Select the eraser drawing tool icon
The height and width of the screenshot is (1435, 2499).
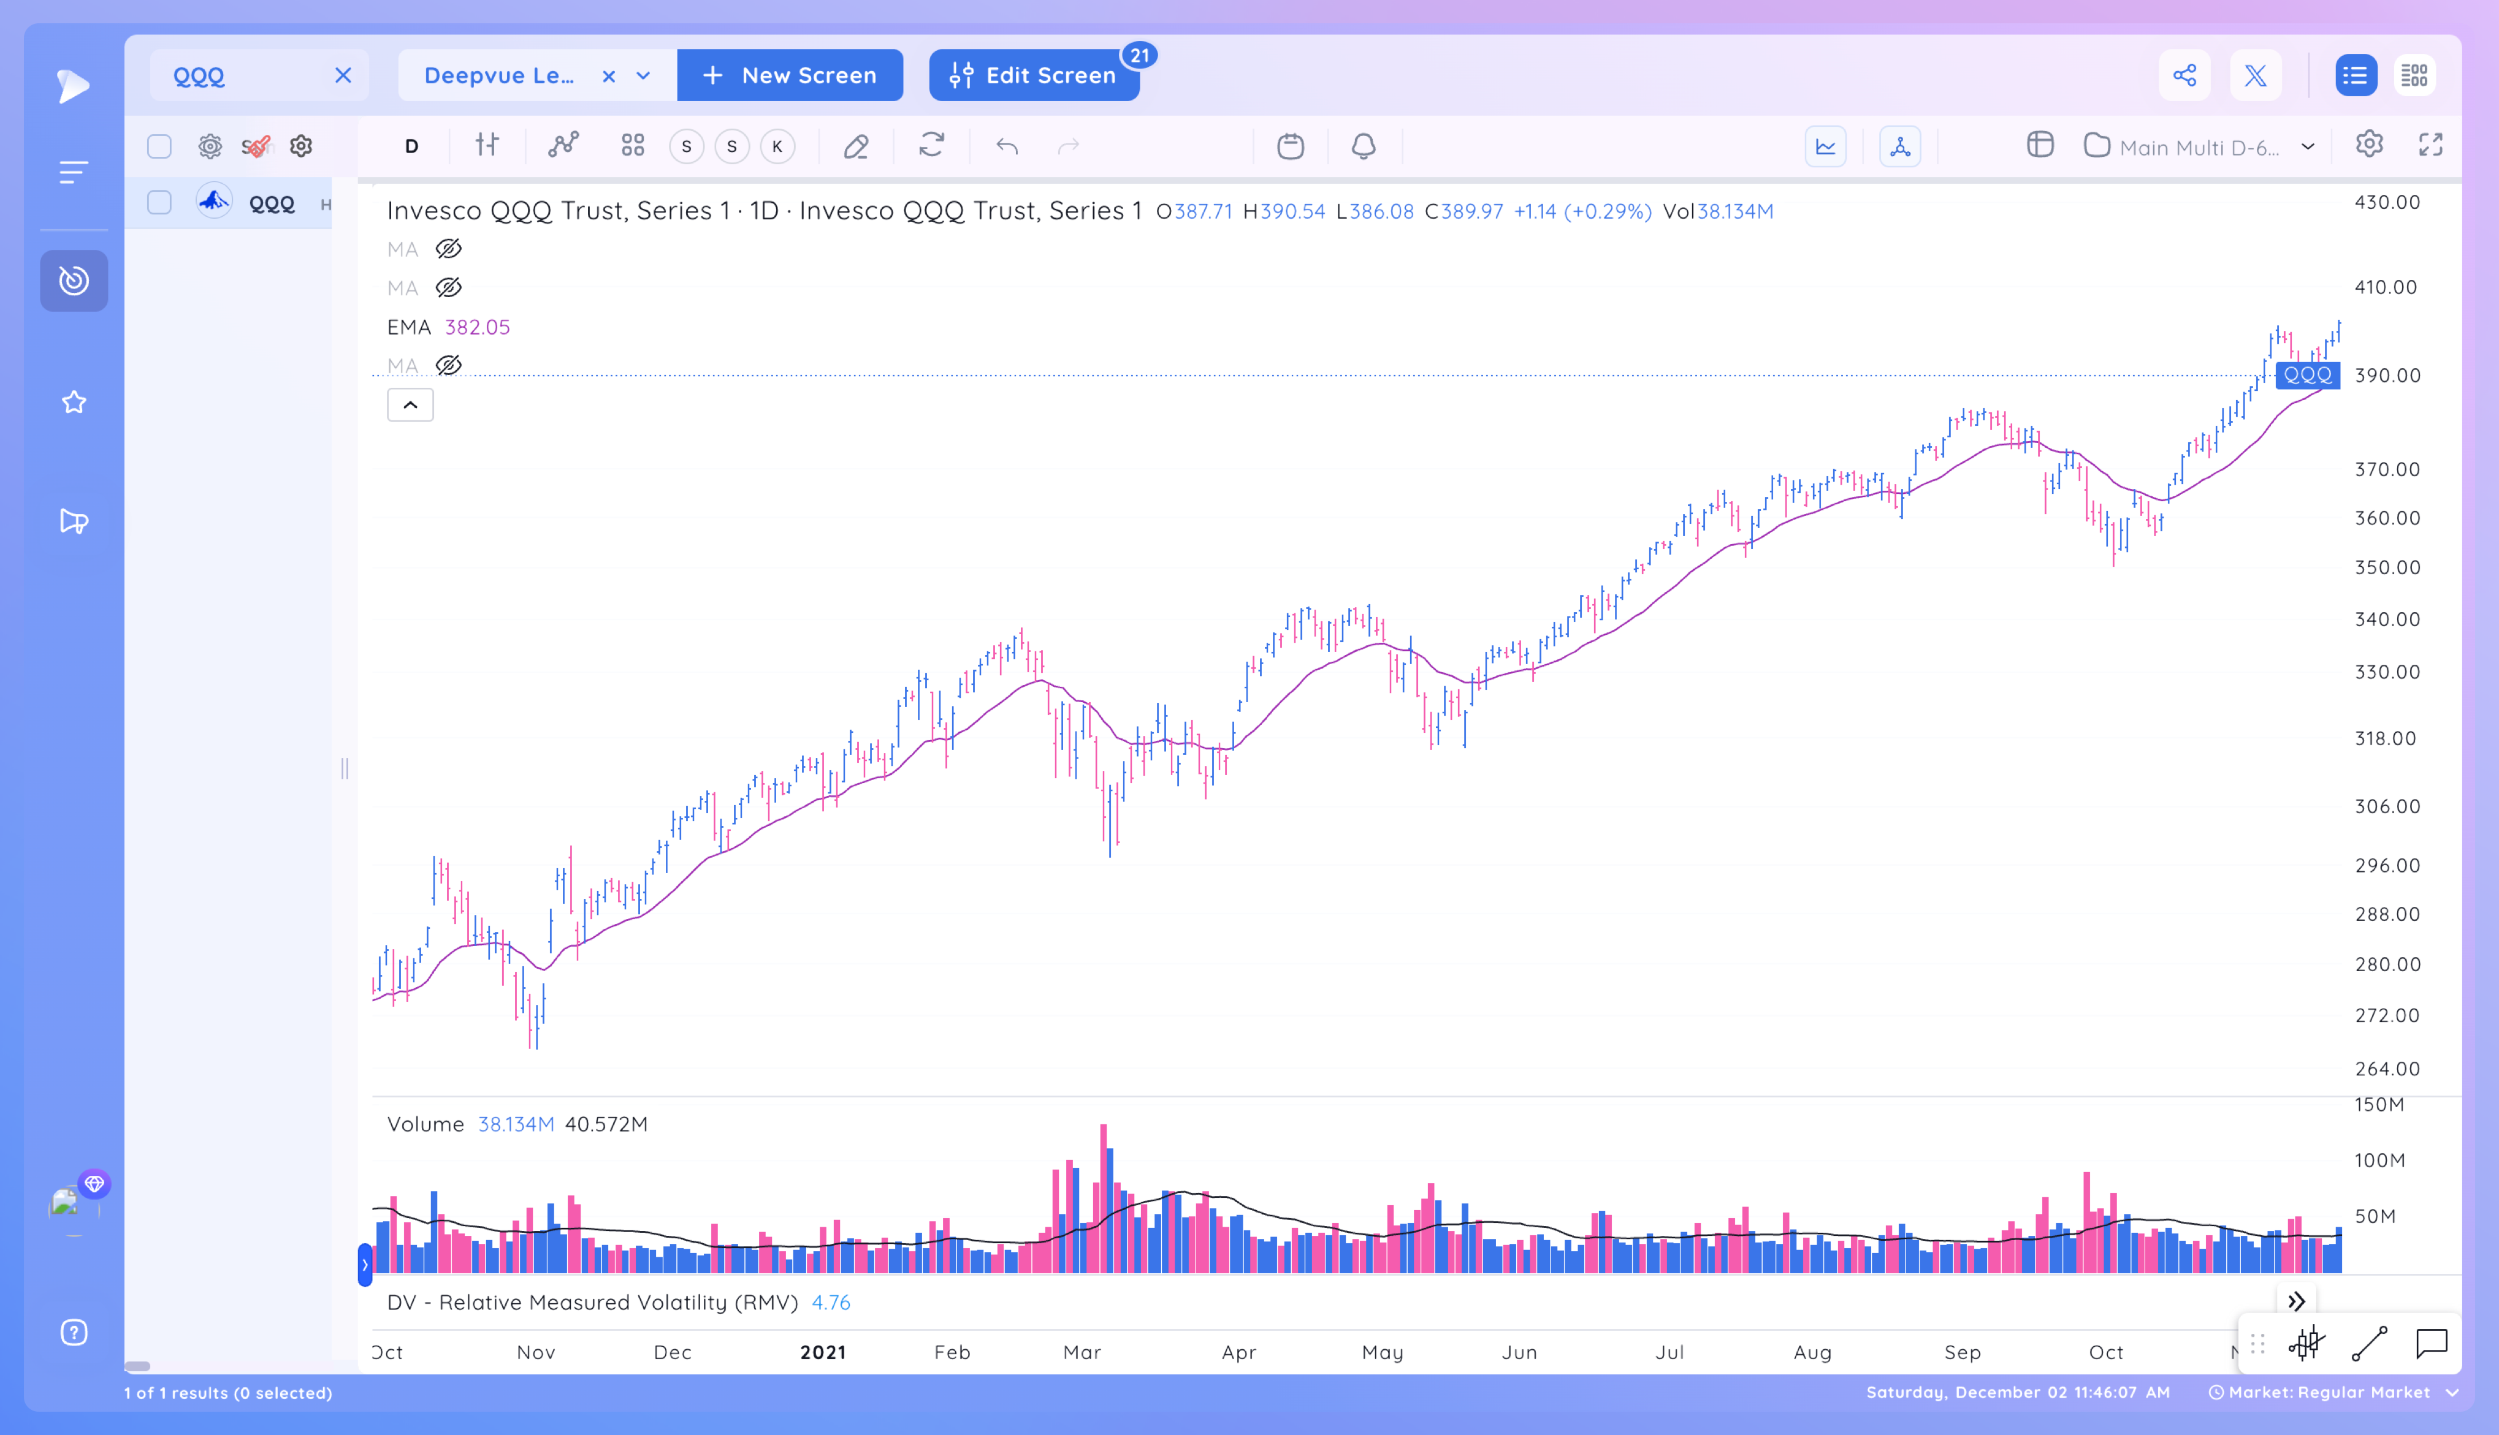pyautogui.click(x=856, y=146)
